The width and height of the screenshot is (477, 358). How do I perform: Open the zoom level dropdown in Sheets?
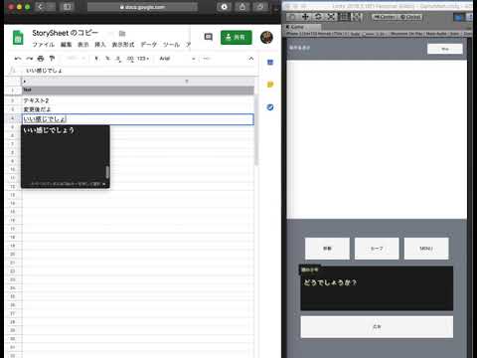76,59
